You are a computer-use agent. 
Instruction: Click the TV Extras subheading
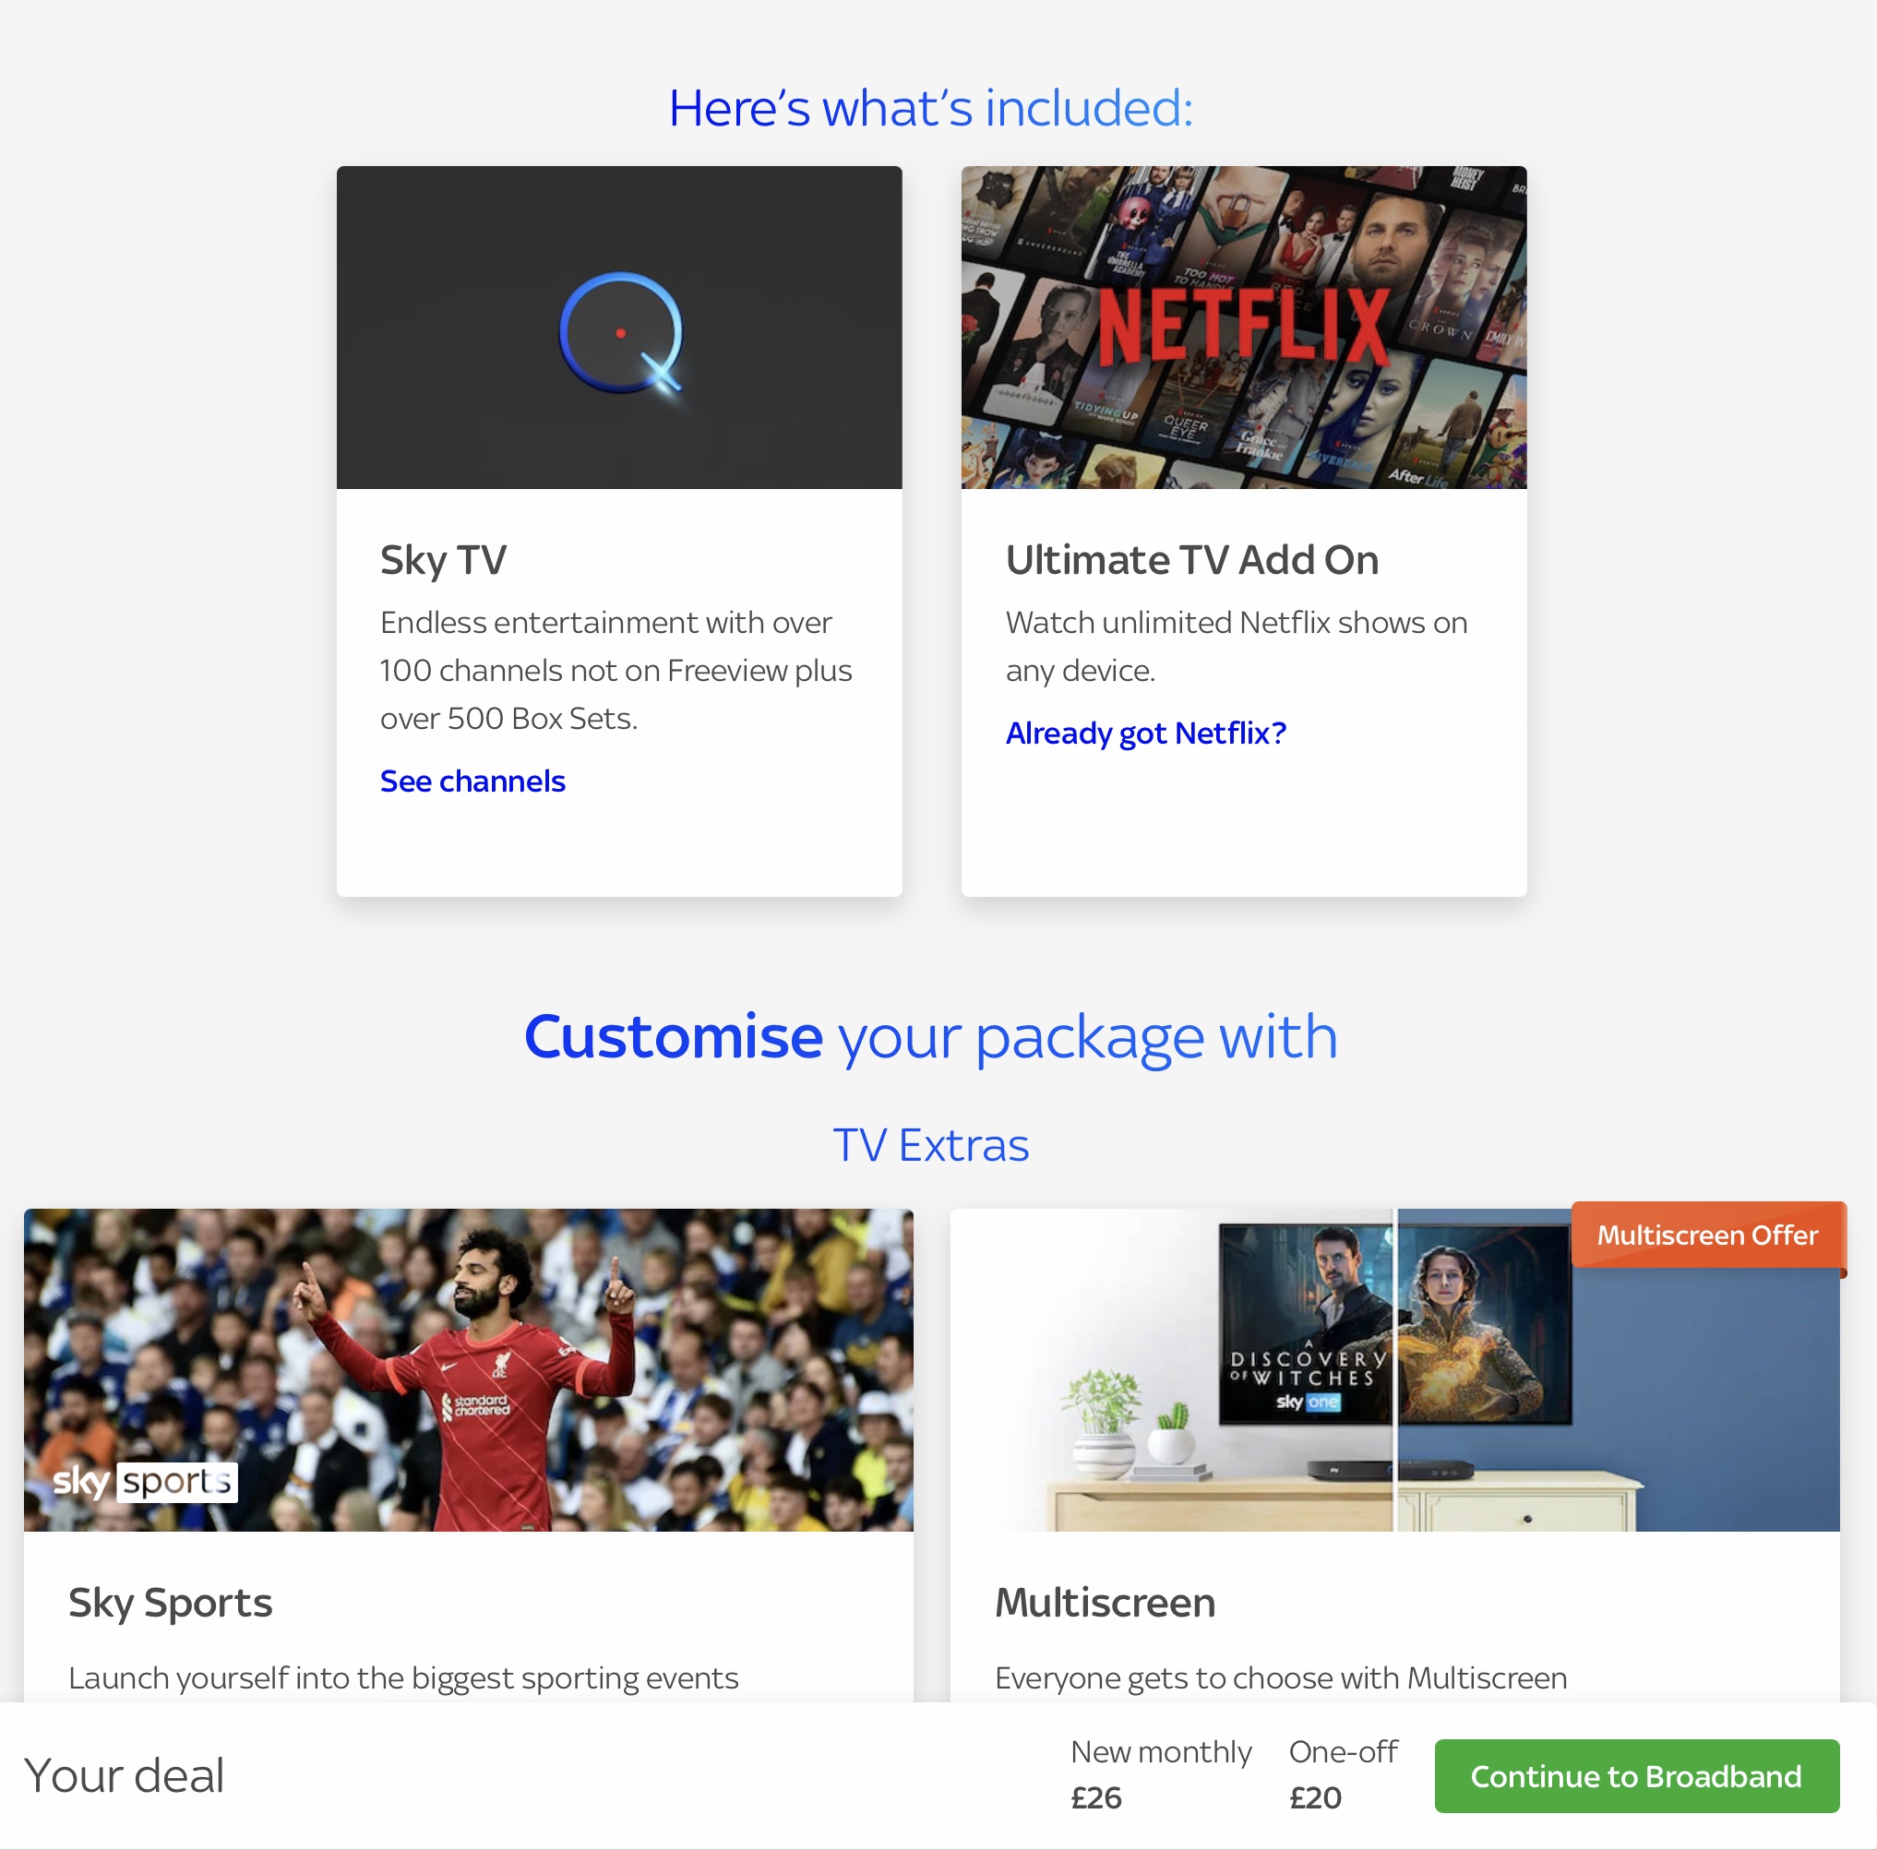pos(931,1144)
